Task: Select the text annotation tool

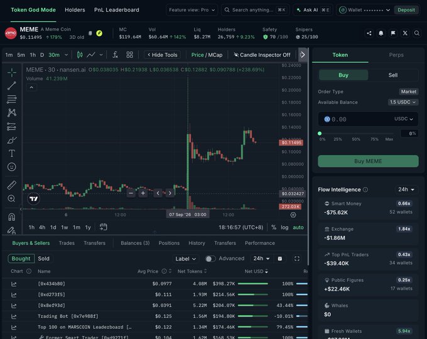Action: (11, 153)
